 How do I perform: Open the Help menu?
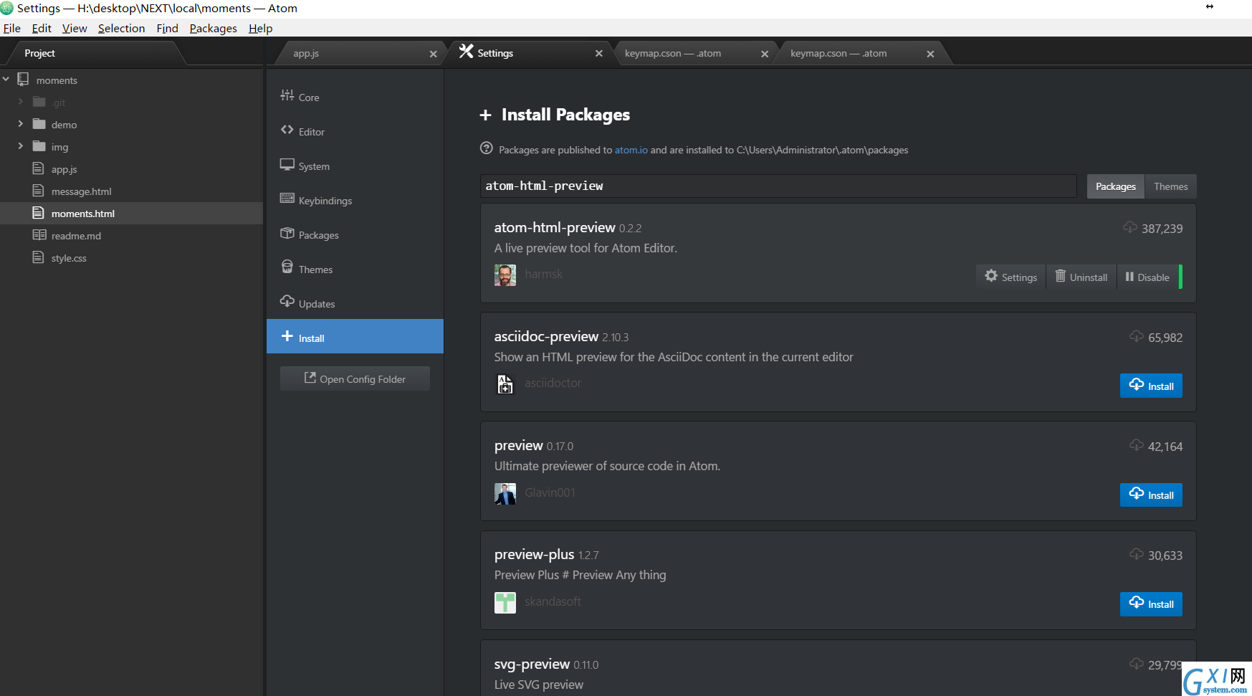260,28
